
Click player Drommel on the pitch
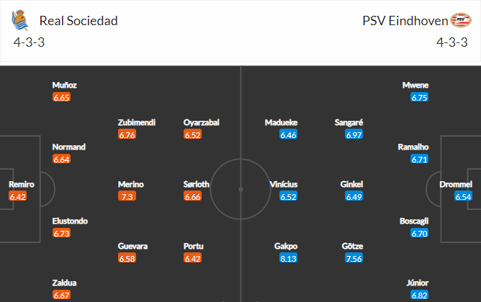click(x=456, y=184)
